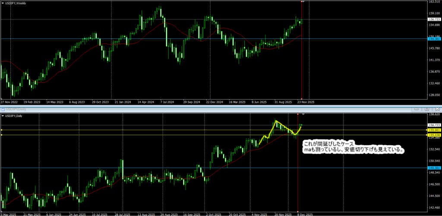Click the 23 Nov 2025 date on weekly axis
The width and height of the screenshot is (442, 216).
305,102
